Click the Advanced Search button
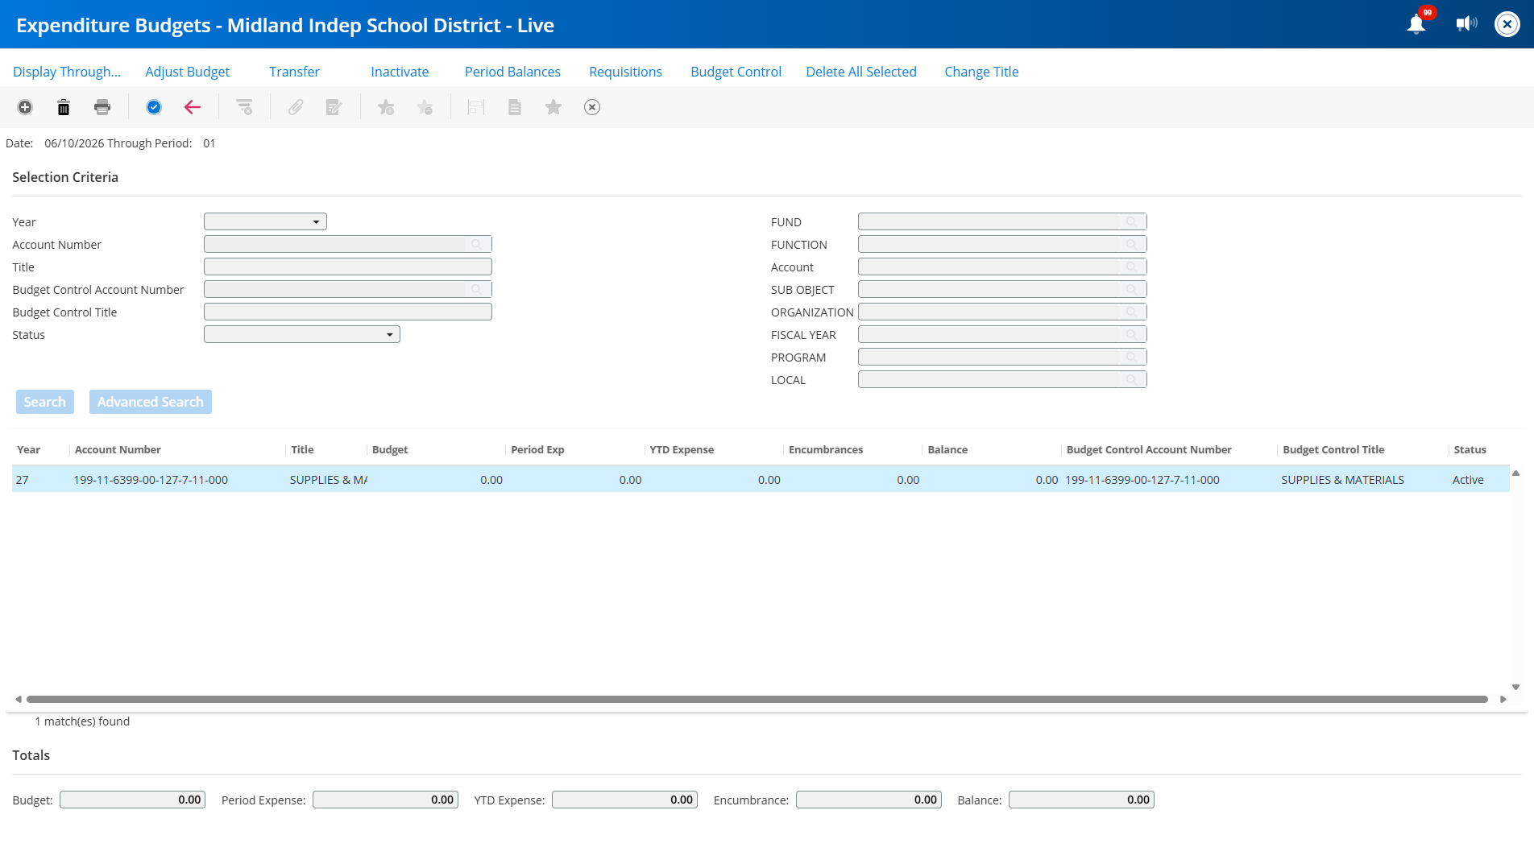 pyautogui.click(x=151, y=402)
